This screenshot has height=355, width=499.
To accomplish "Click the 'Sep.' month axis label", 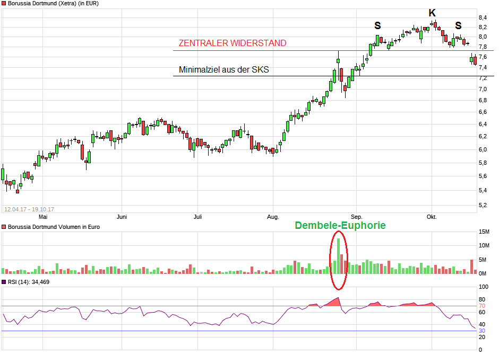I will pyautogui.click(x=356, y=217).
